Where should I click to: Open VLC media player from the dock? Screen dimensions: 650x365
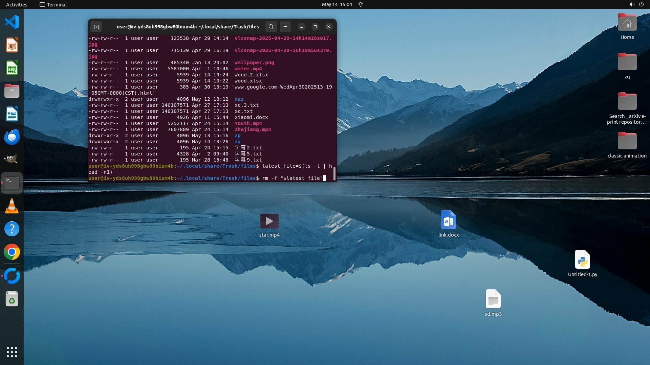click(x=12, y=206)
